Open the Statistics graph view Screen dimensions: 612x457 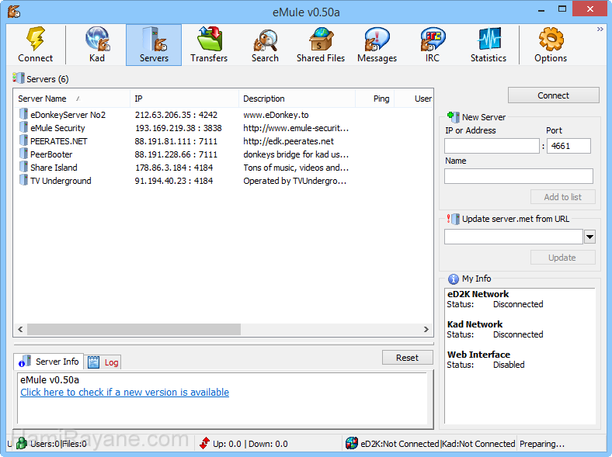(489, 44)
